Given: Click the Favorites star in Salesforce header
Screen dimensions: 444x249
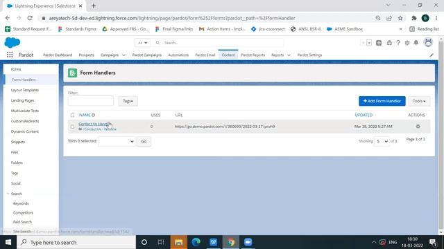Looking at the screenshot, I should pos(364,43).
